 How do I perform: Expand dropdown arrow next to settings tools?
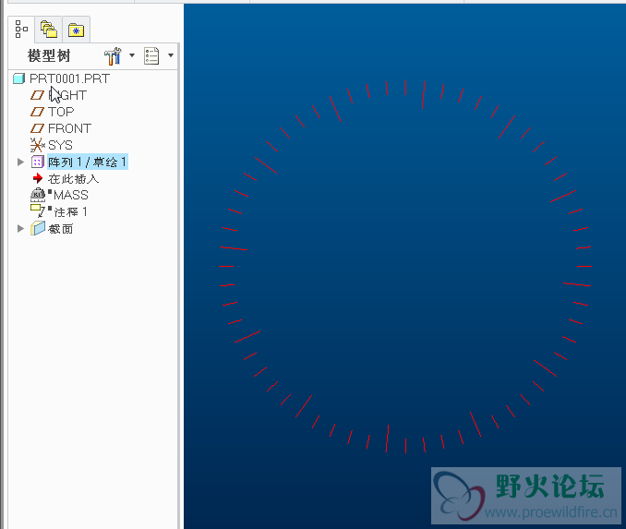click(x=132, y=55)
